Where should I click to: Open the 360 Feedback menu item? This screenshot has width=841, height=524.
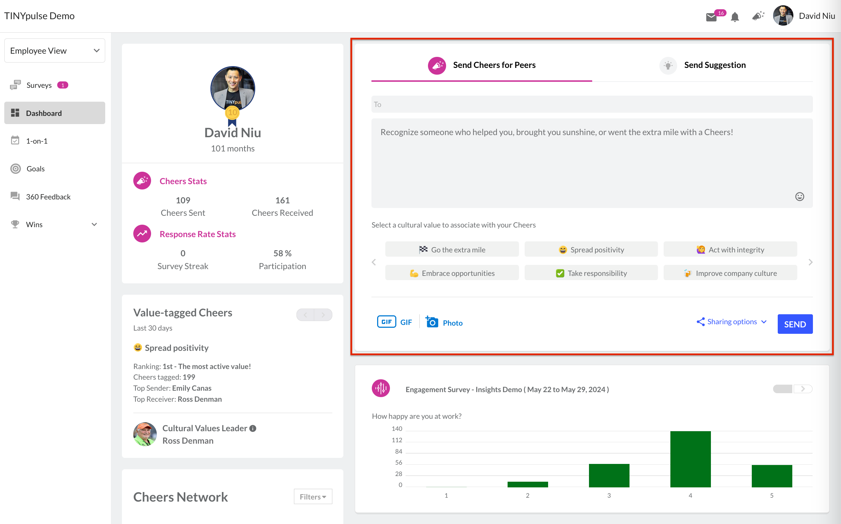pyautogui.click(x=55, y=196)
